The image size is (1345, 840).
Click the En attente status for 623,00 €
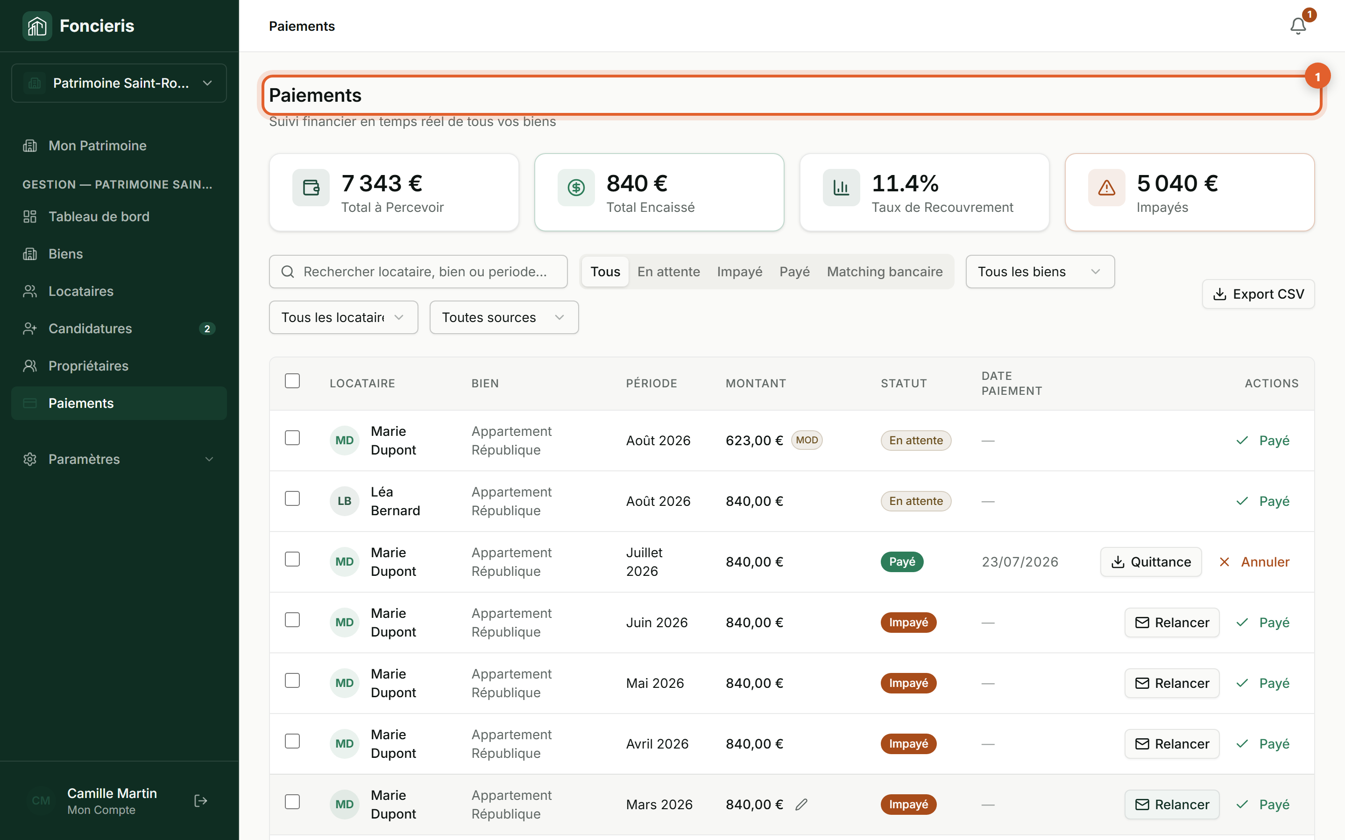(x=916, y=441)
